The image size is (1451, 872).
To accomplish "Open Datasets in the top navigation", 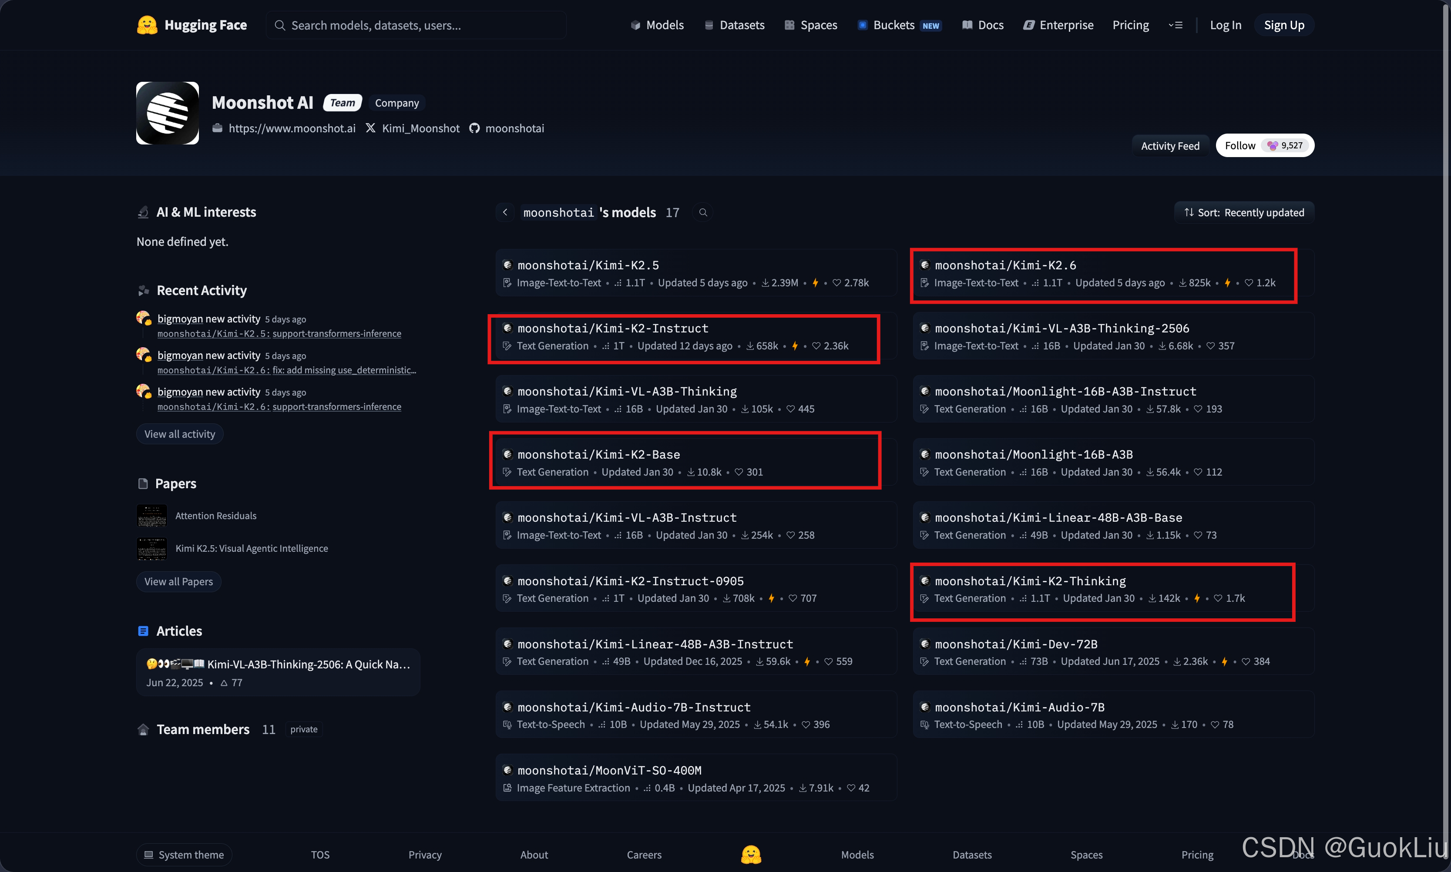I will pyautogui.click(x=735, y=25).
